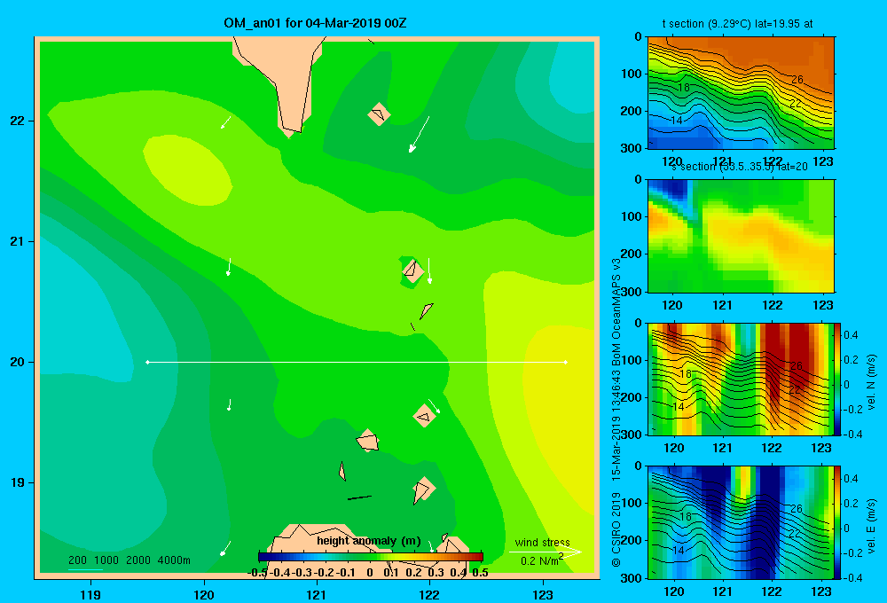Select the wind stress reference arrow in legend

pos(545,552)
